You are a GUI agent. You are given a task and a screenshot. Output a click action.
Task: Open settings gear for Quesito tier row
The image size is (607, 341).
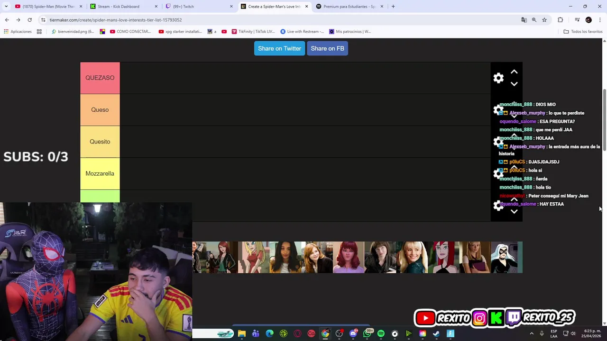click(498, 142)
